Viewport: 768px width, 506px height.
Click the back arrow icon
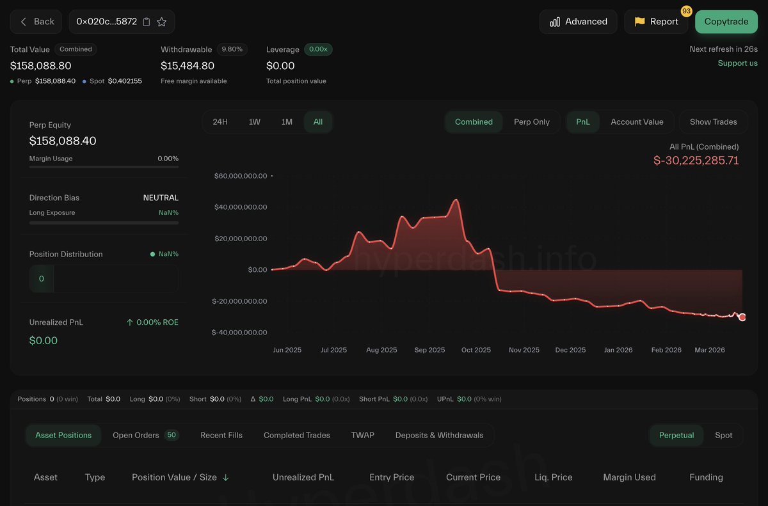[24, 22]
